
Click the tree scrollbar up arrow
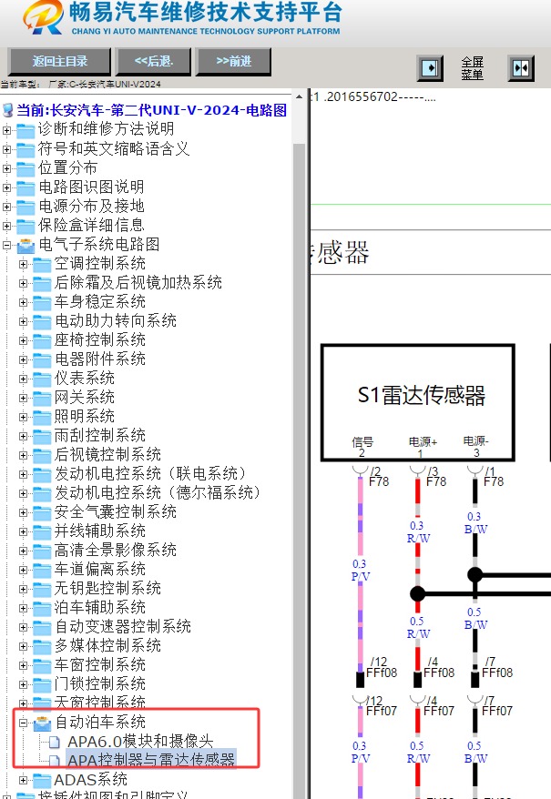(x=299, y=96)
